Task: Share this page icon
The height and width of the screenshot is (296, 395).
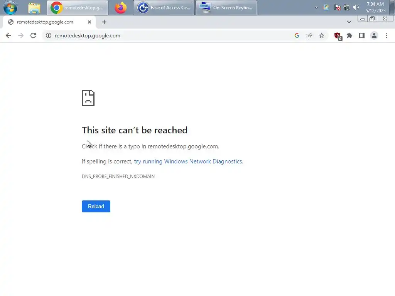Action: pyautogui.click(x=309, y=35)
